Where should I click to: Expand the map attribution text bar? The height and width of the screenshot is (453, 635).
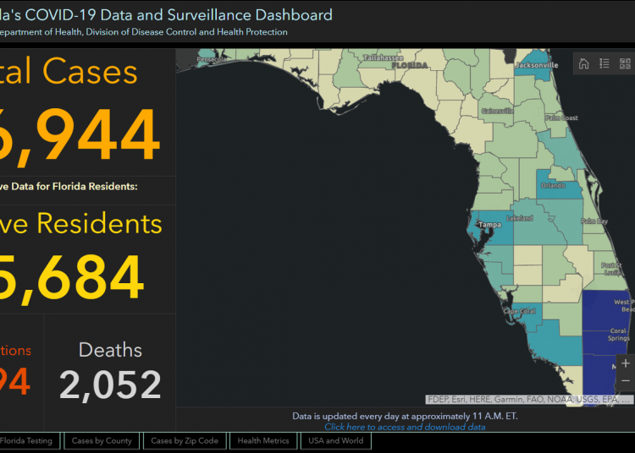(x=528, y=399)
